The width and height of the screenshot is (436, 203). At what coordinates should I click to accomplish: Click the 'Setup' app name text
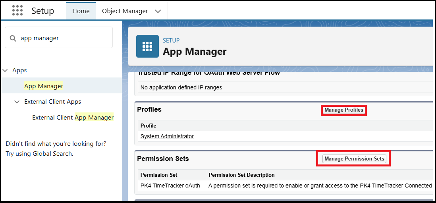[x=42, y=11]
